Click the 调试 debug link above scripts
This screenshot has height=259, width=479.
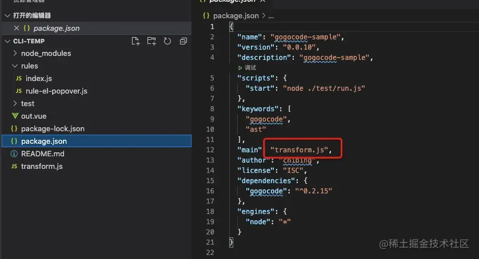(x=247, y=68)
